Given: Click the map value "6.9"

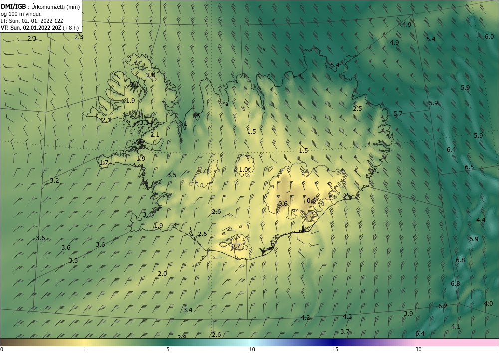Looking at the screenshot, I should click(x=474, y=239).
